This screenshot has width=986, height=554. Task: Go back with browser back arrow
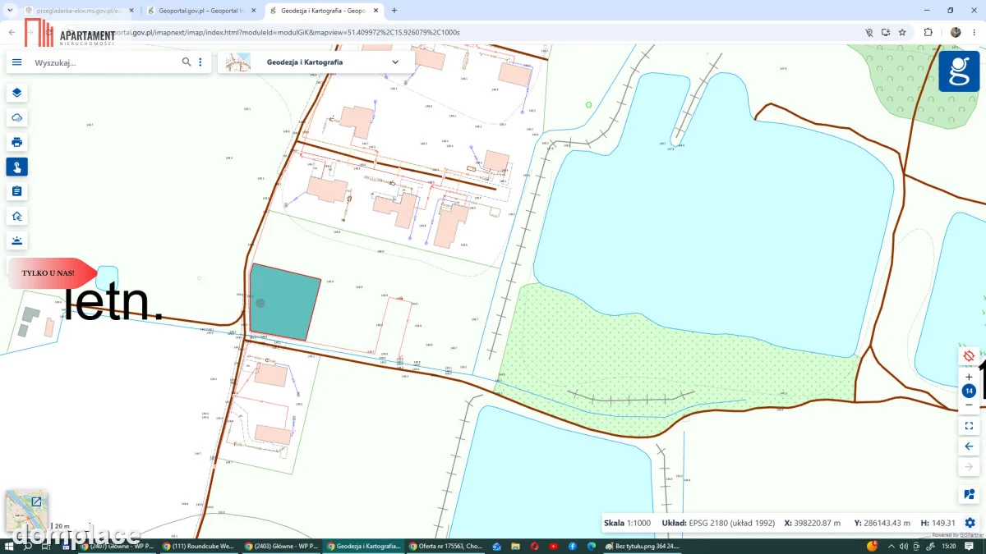(x=12, y=32)
